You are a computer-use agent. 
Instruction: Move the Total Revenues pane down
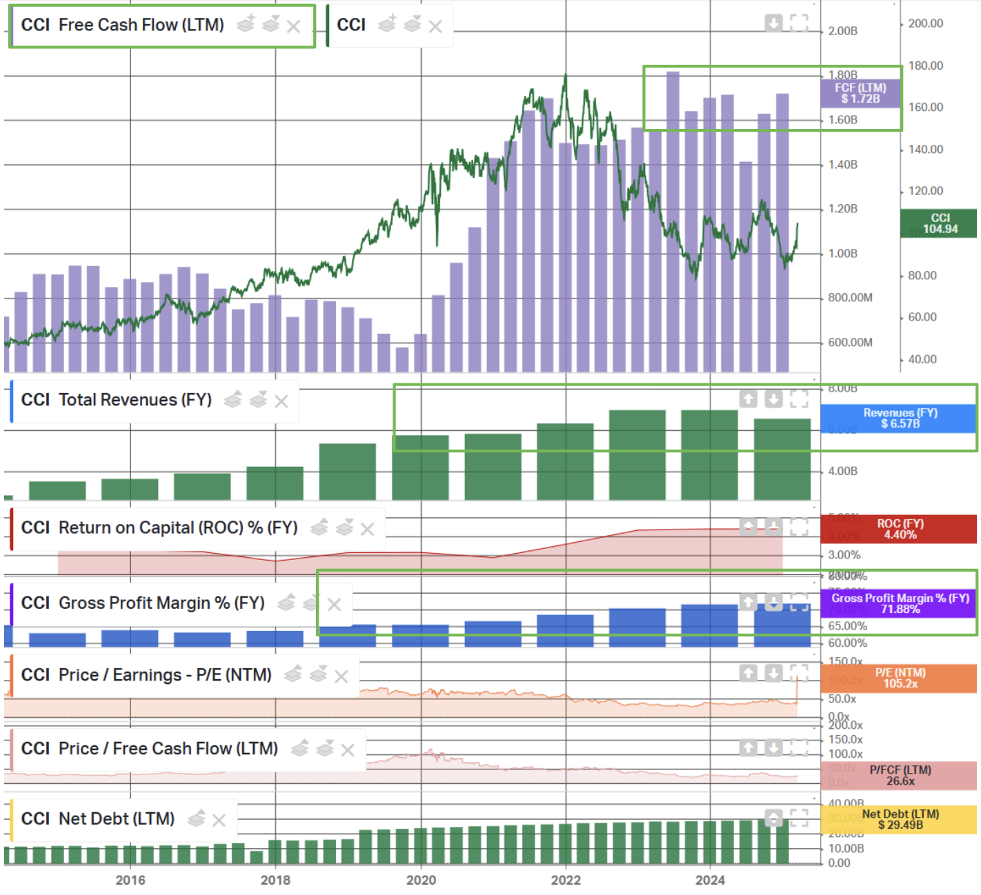click(x=774, y=399)
